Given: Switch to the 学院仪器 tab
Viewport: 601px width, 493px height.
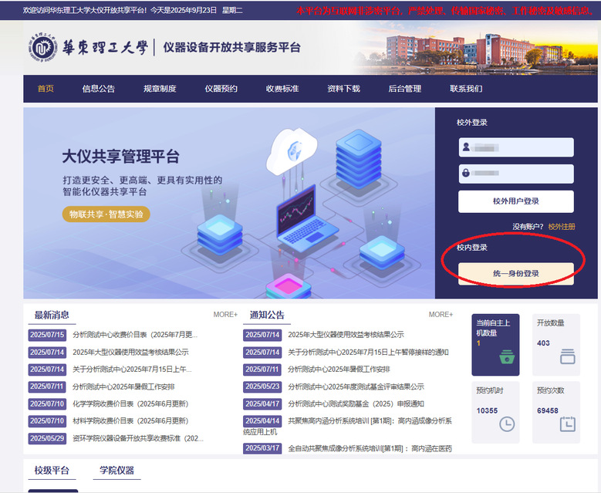Looking at the screenshot, I should tap(116, 470).
